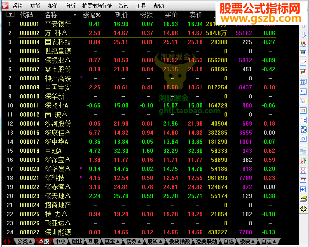Open the stock list with checkmark icon
The width and height of the screenshot is (309, 247).
pos(303,44)
